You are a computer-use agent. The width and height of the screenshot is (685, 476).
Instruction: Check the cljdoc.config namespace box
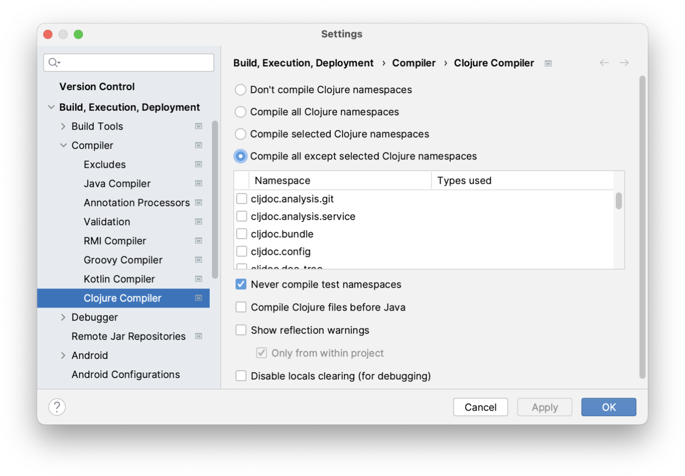coord(242,251)
